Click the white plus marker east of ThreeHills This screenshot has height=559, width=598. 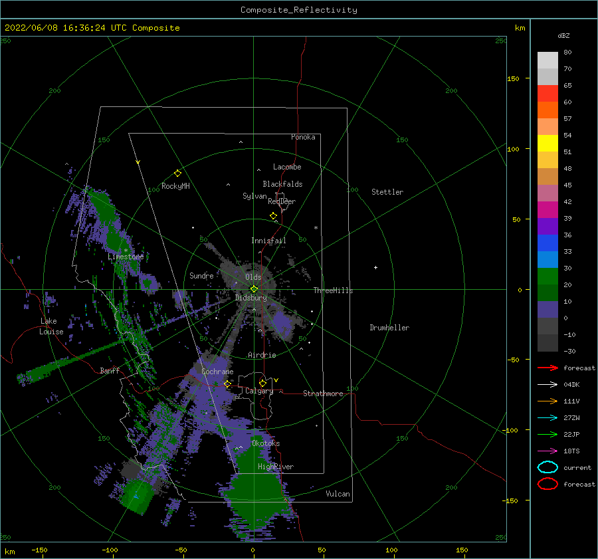click(375, 267)
